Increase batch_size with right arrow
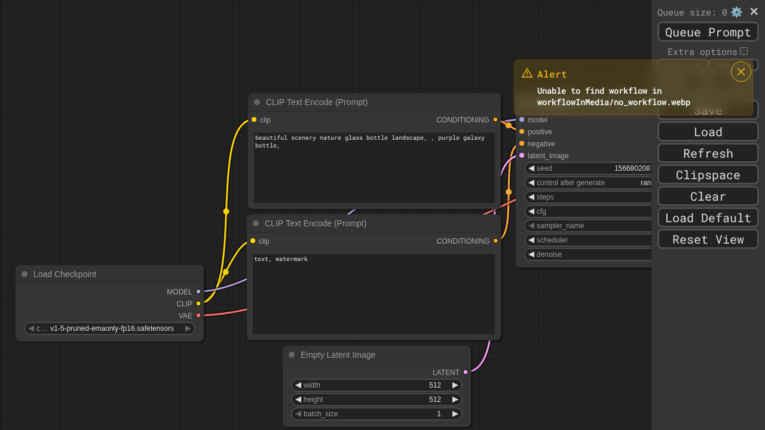Screen dimensions: 765x430 pyautogui.click(x=455, y=414)
